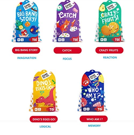Click the purple Catch game package
Screen dimensions: 134x135
tap(68, 21)
